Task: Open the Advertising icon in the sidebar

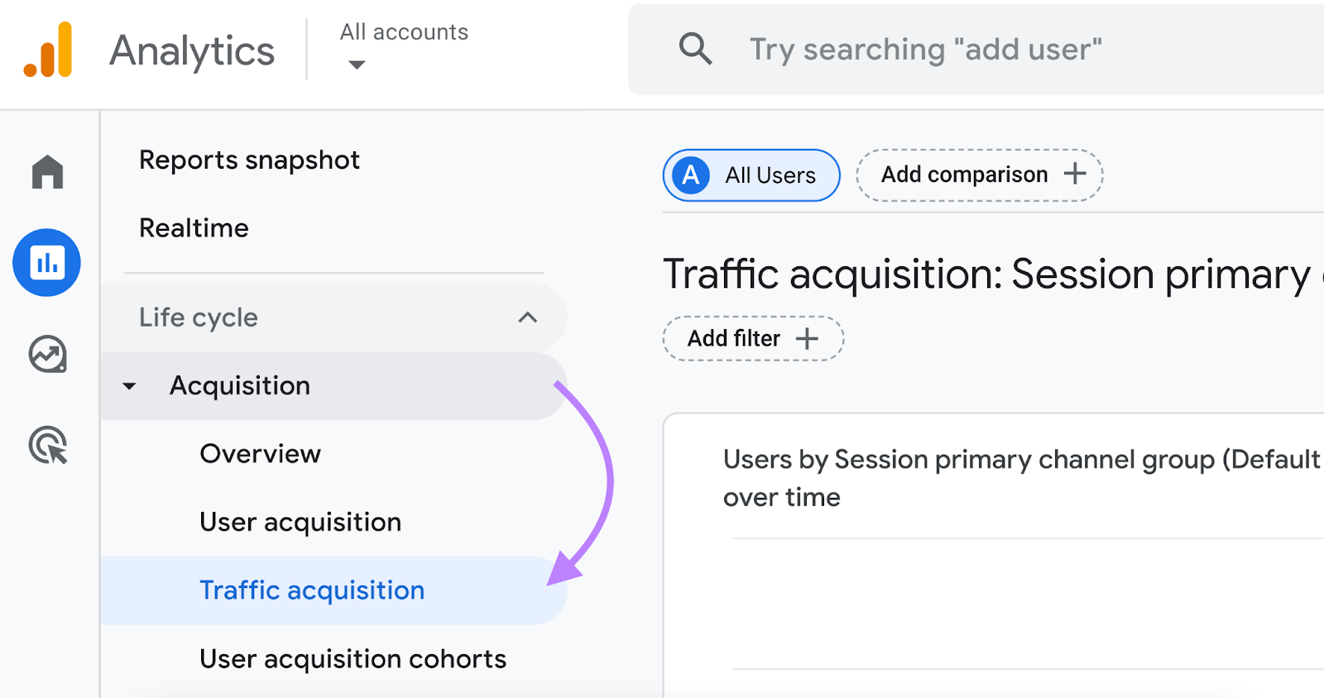Action: pos(46,446)
